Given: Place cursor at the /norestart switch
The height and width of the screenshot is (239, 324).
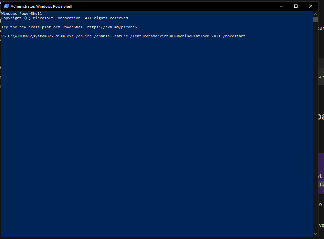Looking at the screenshot, I should 234,36.
